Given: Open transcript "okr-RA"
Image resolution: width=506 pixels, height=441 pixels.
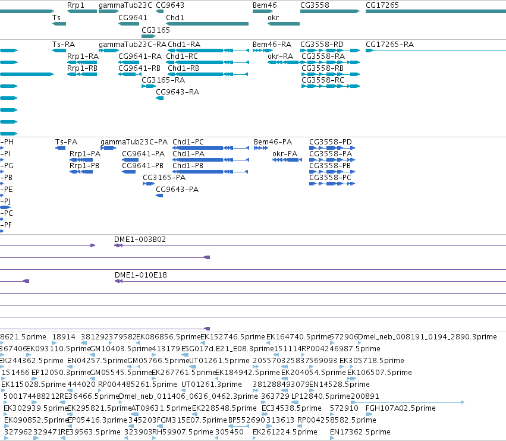Looking at the screenshot, I should click(x=280, y=56).
